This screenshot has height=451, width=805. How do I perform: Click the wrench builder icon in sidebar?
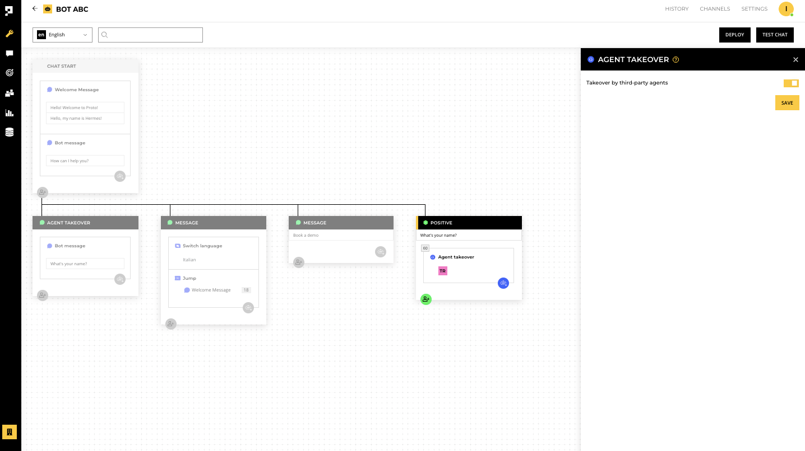coord(10,34)
